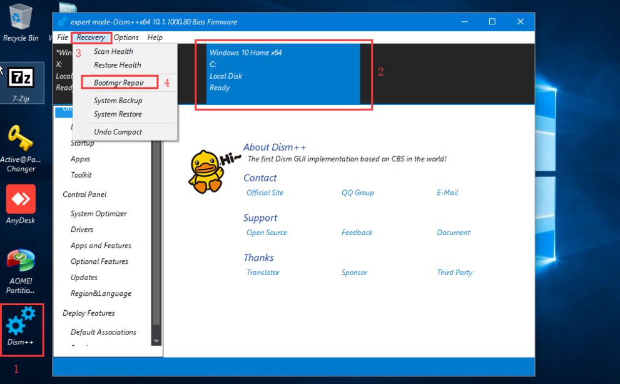The height and width of the screenshot is (384, 620).
Task: Open Default Associations in sidebar
Action: (103, 332)
